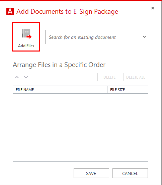Sort by FILE SIZE column header
Viewport: 162px width, 185px height.
(x=128, y=90)
